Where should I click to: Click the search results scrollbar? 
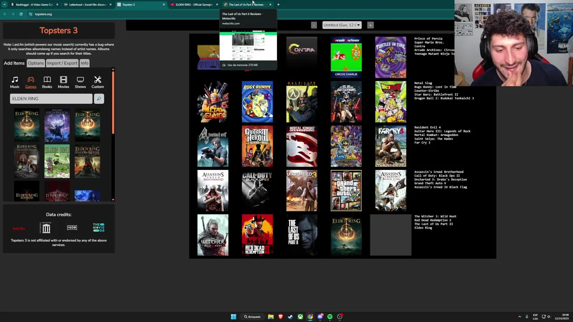pyautogui.click(x=113, y=103)
